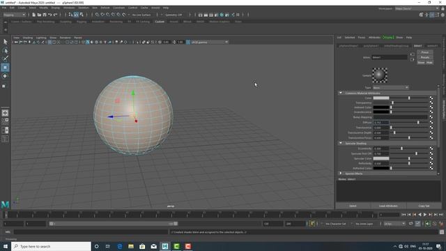This screenshot has height=251, width=446.
Task: Toggle Snap to curves icon
Action: pos(102,15)
